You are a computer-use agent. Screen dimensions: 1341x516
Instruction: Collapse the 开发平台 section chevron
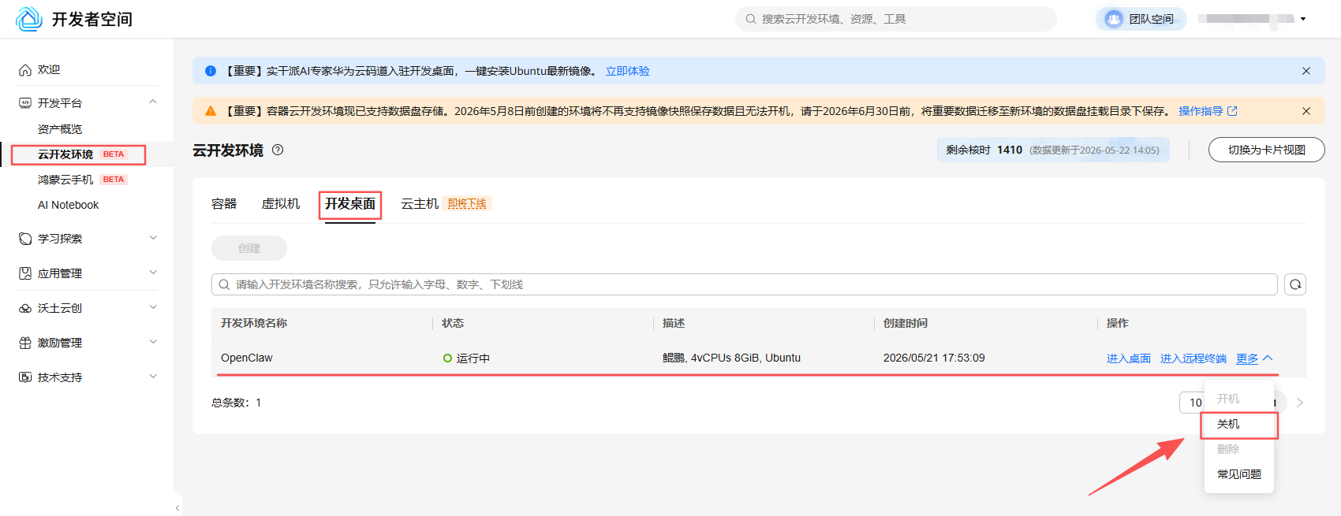tap(153, 102)
